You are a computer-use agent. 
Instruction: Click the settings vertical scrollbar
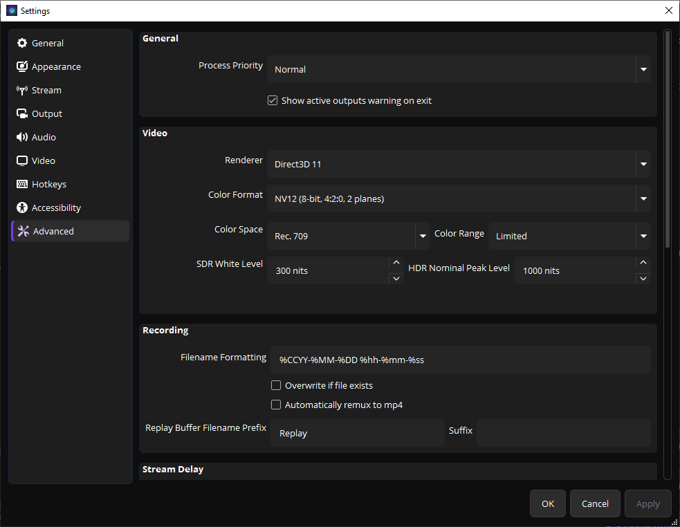pos(668,139)
